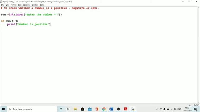
Task: Open the Options menu
Action: point(26,5)
